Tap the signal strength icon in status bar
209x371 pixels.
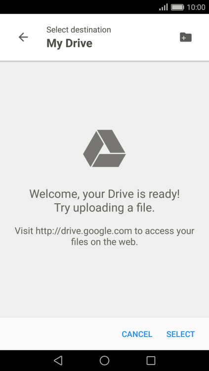point(164,7)
